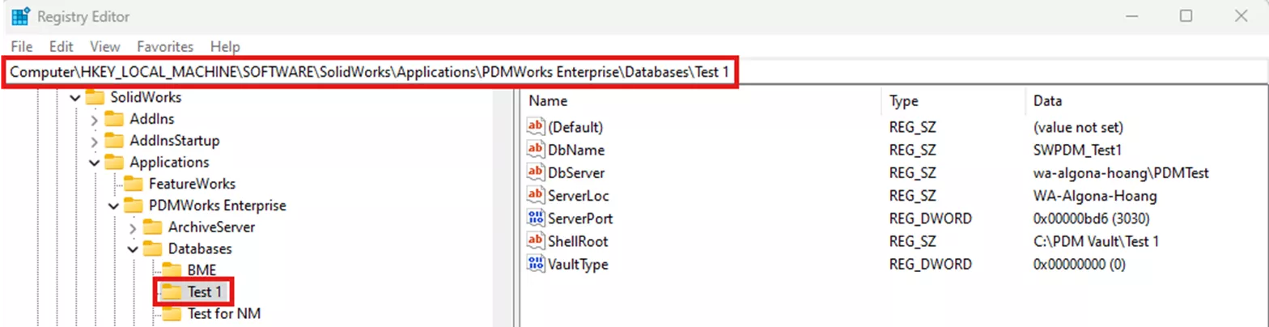Select the FeatureWorks folder icon
The height and width of the screenshot is (327, 1269).
(134, 184)
